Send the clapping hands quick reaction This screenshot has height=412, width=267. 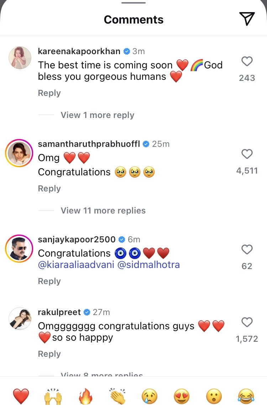117,396
